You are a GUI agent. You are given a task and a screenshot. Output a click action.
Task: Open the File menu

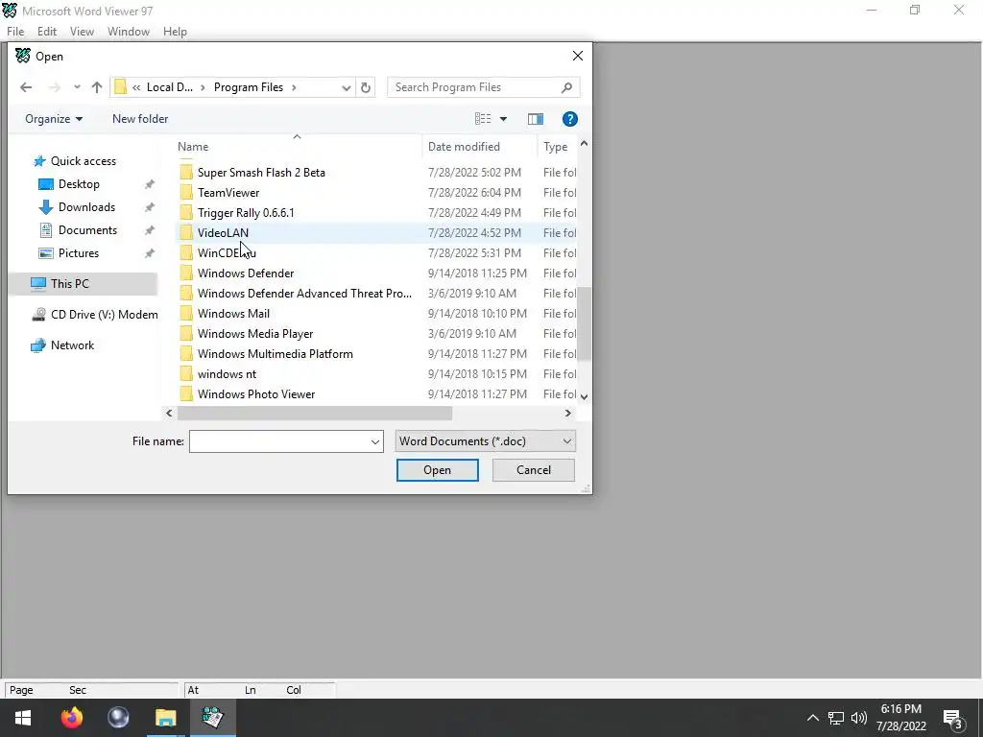coord(15,32)
